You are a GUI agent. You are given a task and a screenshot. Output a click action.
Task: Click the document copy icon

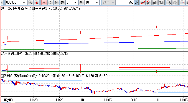(169, 2)
